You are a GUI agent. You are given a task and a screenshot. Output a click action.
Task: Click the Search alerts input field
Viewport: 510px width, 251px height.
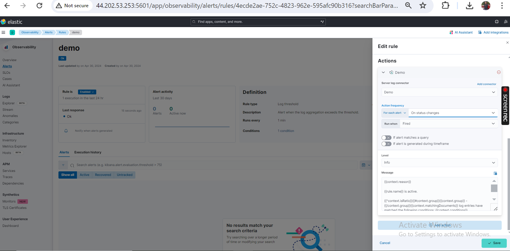213,165
